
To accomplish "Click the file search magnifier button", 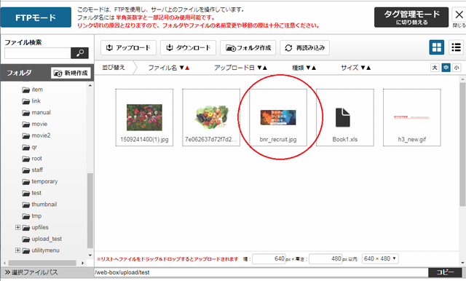I will [79, 53].
